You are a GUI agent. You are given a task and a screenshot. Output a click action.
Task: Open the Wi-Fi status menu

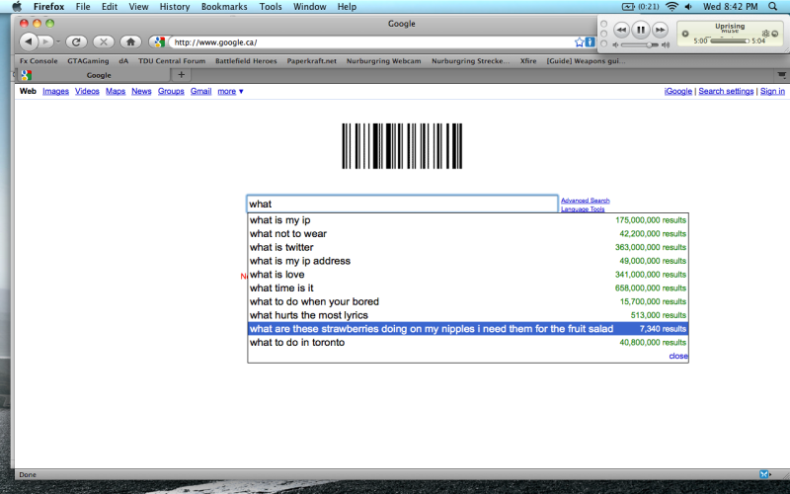click(672, 6)
